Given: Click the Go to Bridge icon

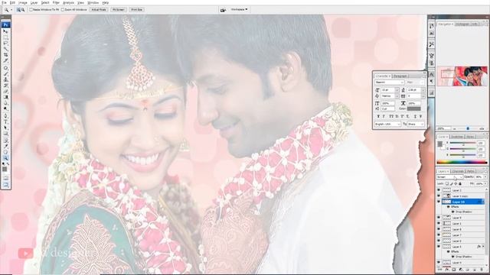Looking at the screenshot, I should [223, 10].
